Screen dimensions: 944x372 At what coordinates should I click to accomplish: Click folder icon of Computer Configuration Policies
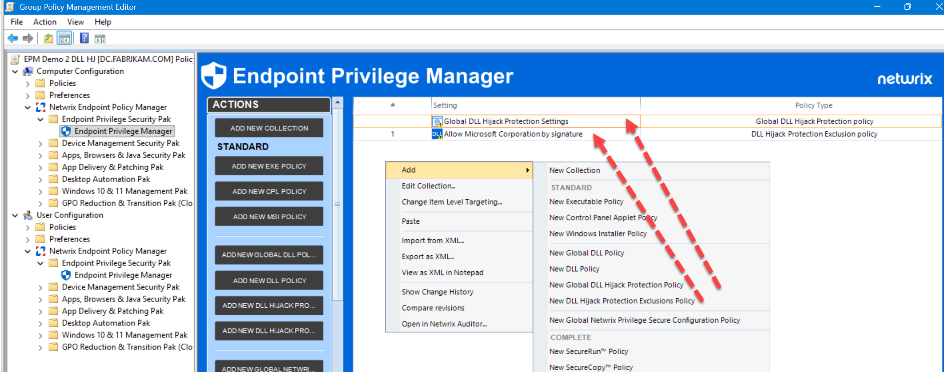coord(40,83)
